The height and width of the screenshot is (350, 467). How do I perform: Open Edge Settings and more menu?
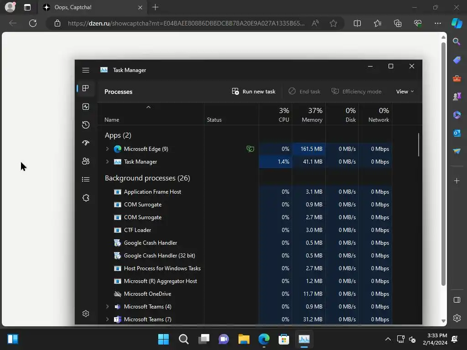[437, 23]
